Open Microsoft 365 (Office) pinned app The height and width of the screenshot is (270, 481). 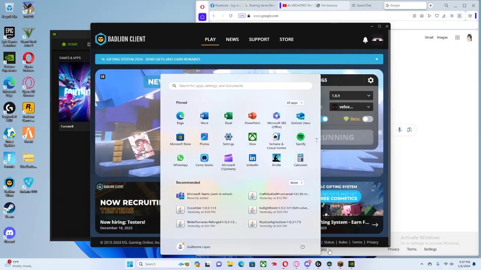tap(276, 120)
